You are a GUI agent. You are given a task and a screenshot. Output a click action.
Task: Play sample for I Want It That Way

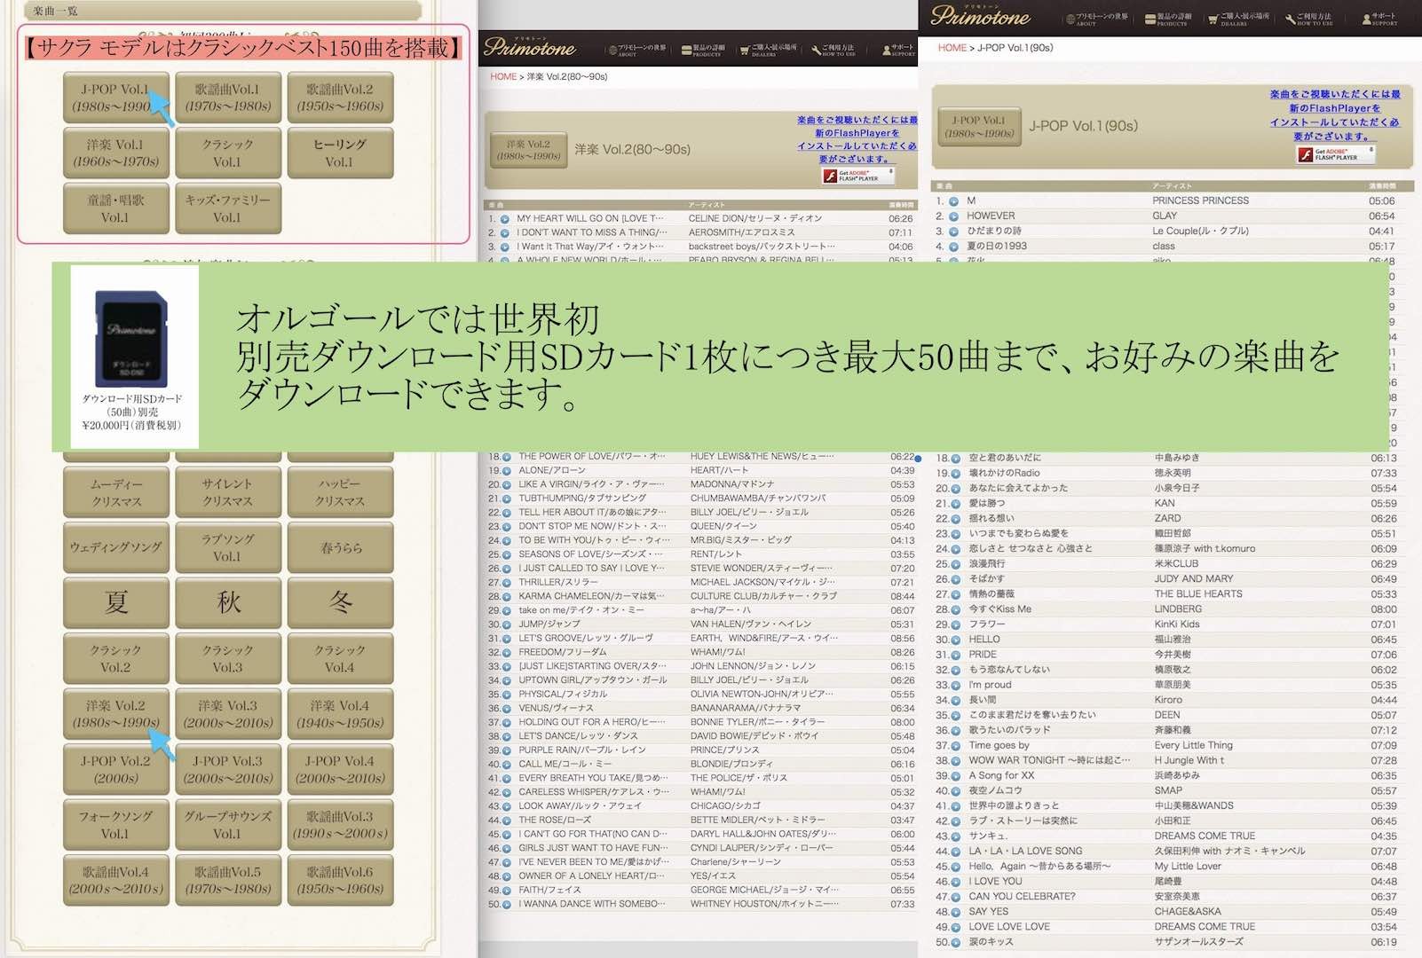point(505,247)
